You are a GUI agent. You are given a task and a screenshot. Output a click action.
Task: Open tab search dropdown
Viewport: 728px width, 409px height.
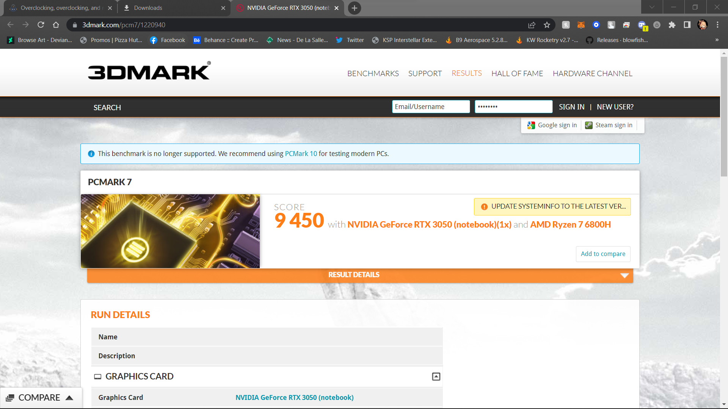[652, 7]
